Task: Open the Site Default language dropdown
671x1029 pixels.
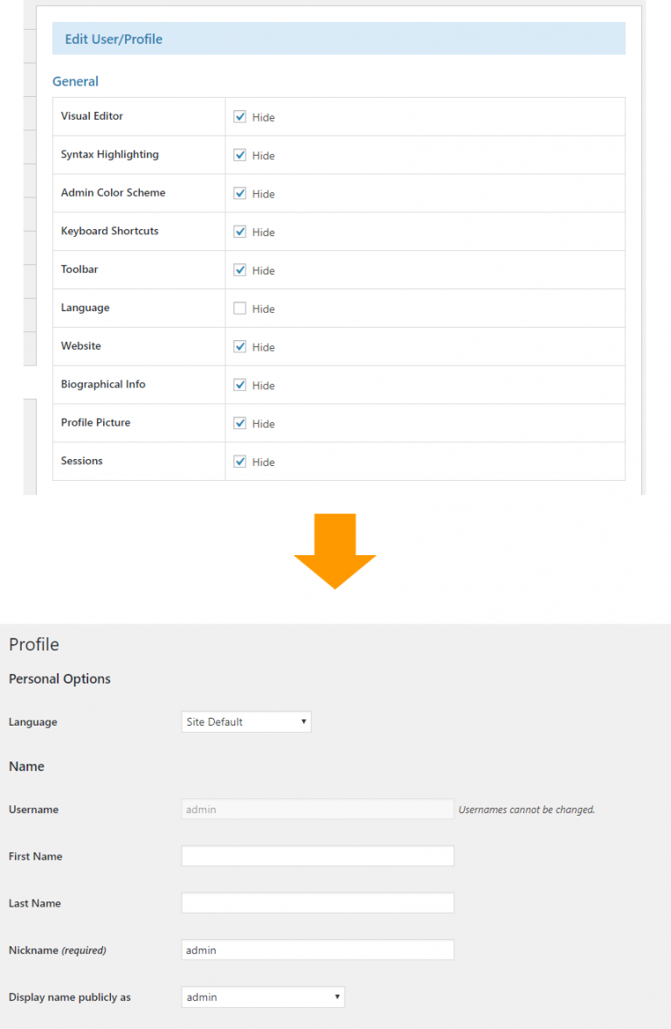Action: (x=245, y=721)
